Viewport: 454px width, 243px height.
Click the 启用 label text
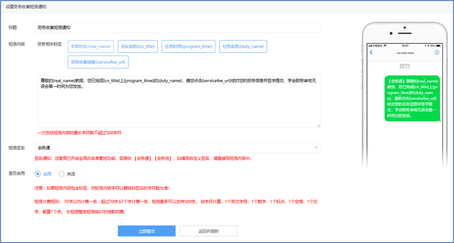pos(47,174)
